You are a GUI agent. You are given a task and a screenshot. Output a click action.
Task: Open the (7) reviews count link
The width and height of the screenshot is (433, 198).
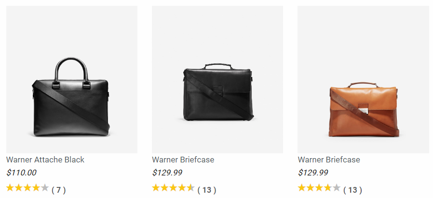[58, 190]
